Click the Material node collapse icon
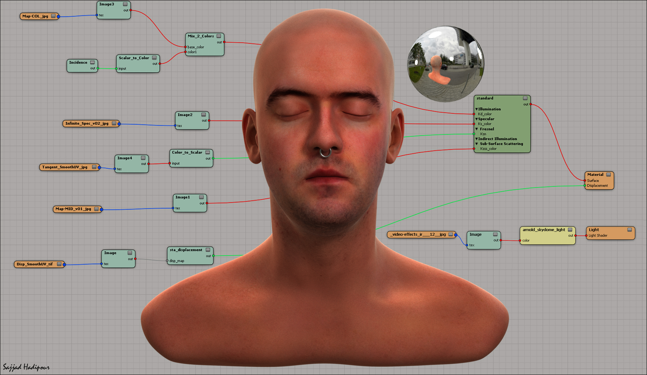647x375 pixels. (x=609, y=175)
